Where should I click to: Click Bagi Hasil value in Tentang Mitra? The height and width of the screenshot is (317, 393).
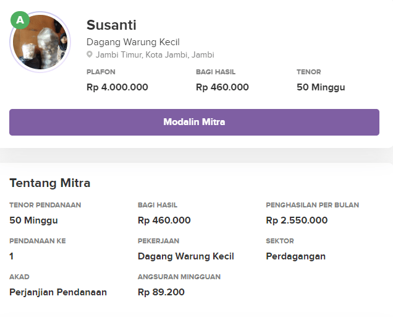point(164,220)
